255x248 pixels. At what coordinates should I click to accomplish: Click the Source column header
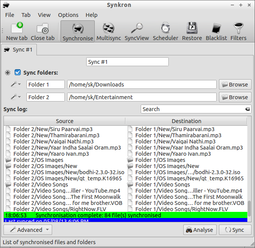64,121
